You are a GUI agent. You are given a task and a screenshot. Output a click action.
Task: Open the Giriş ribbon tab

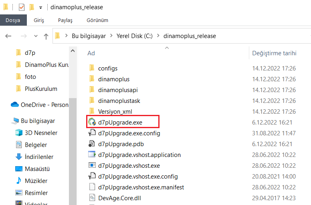click(39, 20)
